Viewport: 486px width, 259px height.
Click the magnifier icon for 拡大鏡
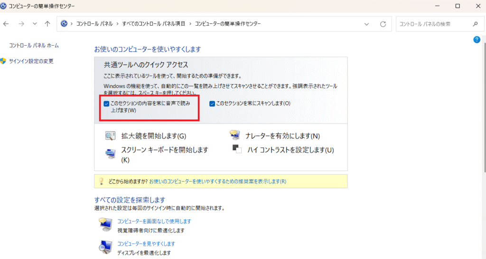click(x=110, y=136)
